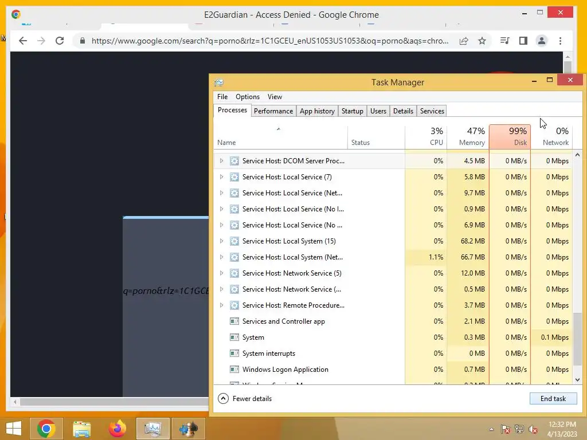This screenshot has height=440, width=587.
Task: Show hidden tray icons arrow
Action: [491, 429]
